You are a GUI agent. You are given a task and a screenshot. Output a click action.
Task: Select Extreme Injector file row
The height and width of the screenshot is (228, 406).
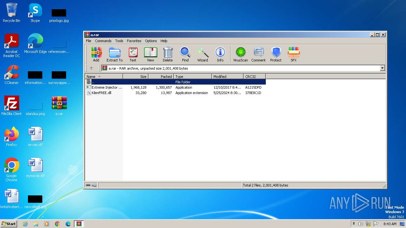tap(175, 87)
